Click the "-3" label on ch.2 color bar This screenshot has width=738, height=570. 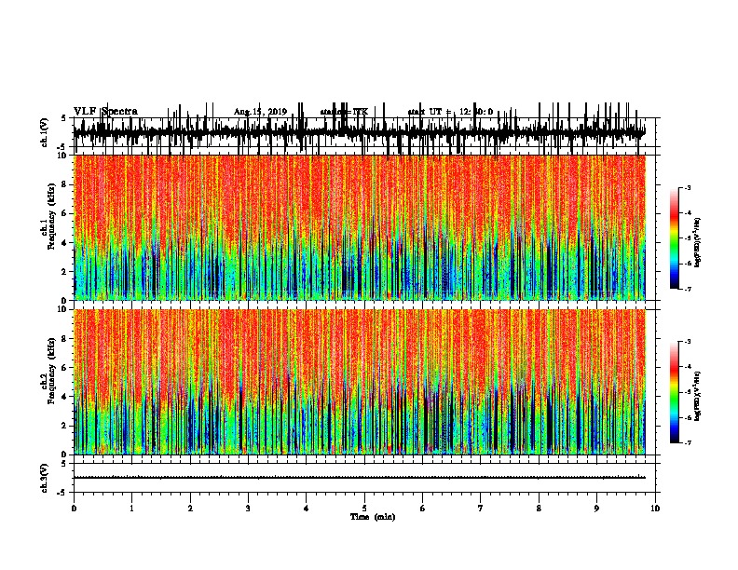pyautogui.click(x=688, y=342)
